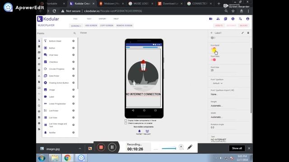
Task: Select the List Picker component icon
Action: (45, 111)
